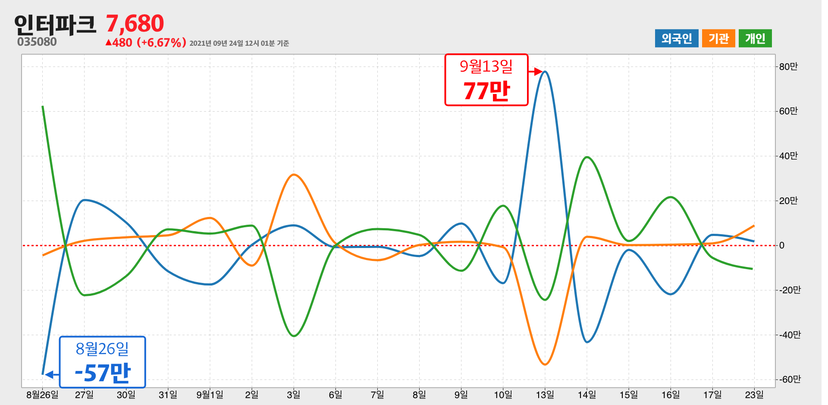This screenshot has height=405, width=828.
Task: Click the -20만 y-axis label
Action: click(x=790, y=290)
